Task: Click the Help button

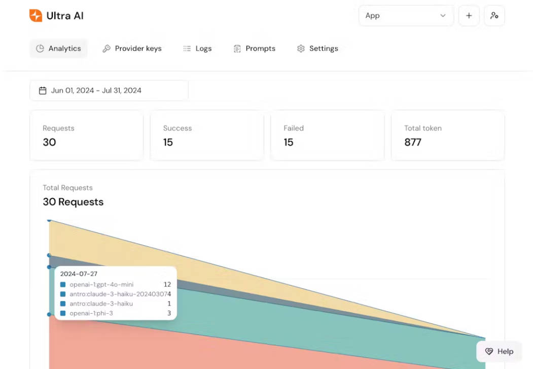Action: (x=499, y=351)
